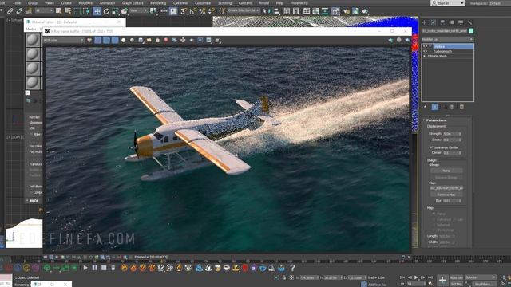
Task: Open the Utilities wrench tab
Action: (x=469, y=22)
